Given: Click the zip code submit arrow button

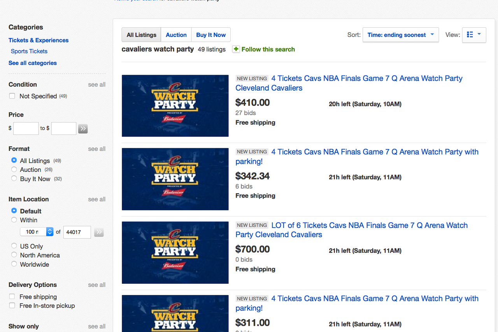Looking at the screenshot, I should click(99, 232).
